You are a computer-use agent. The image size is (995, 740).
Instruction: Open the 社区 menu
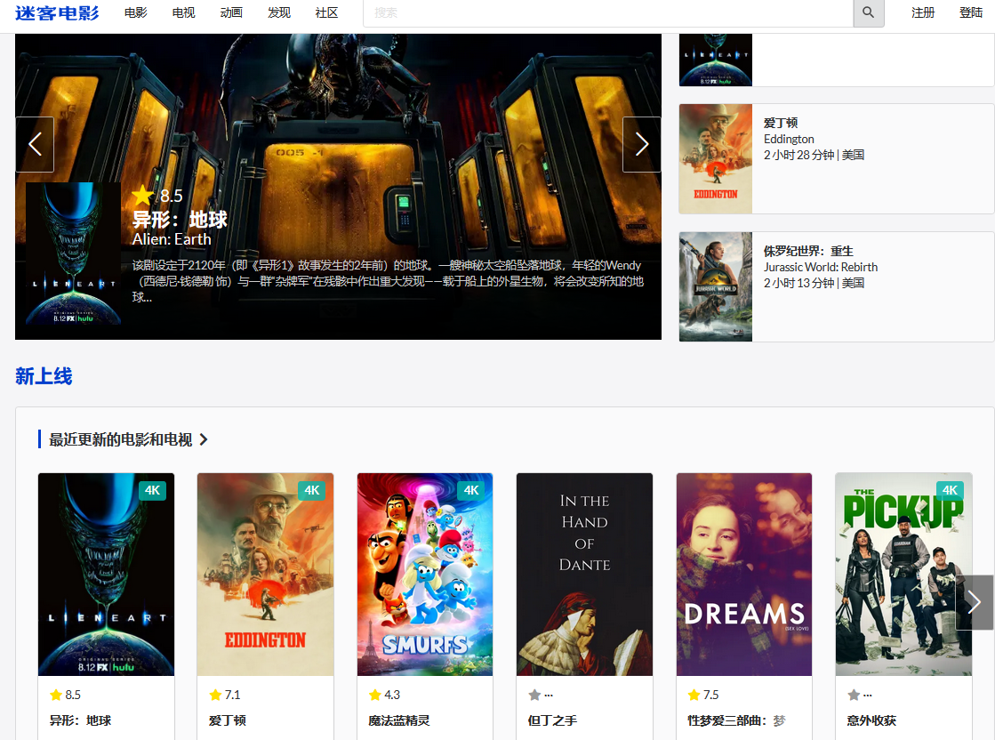tap(326, 12)
